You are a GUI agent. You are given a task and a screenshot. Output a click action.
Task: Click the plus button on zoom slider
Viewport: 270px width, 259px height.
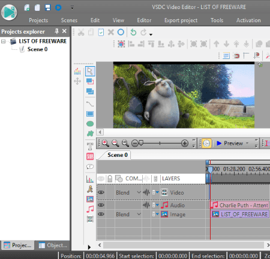[x=185, y=143]
